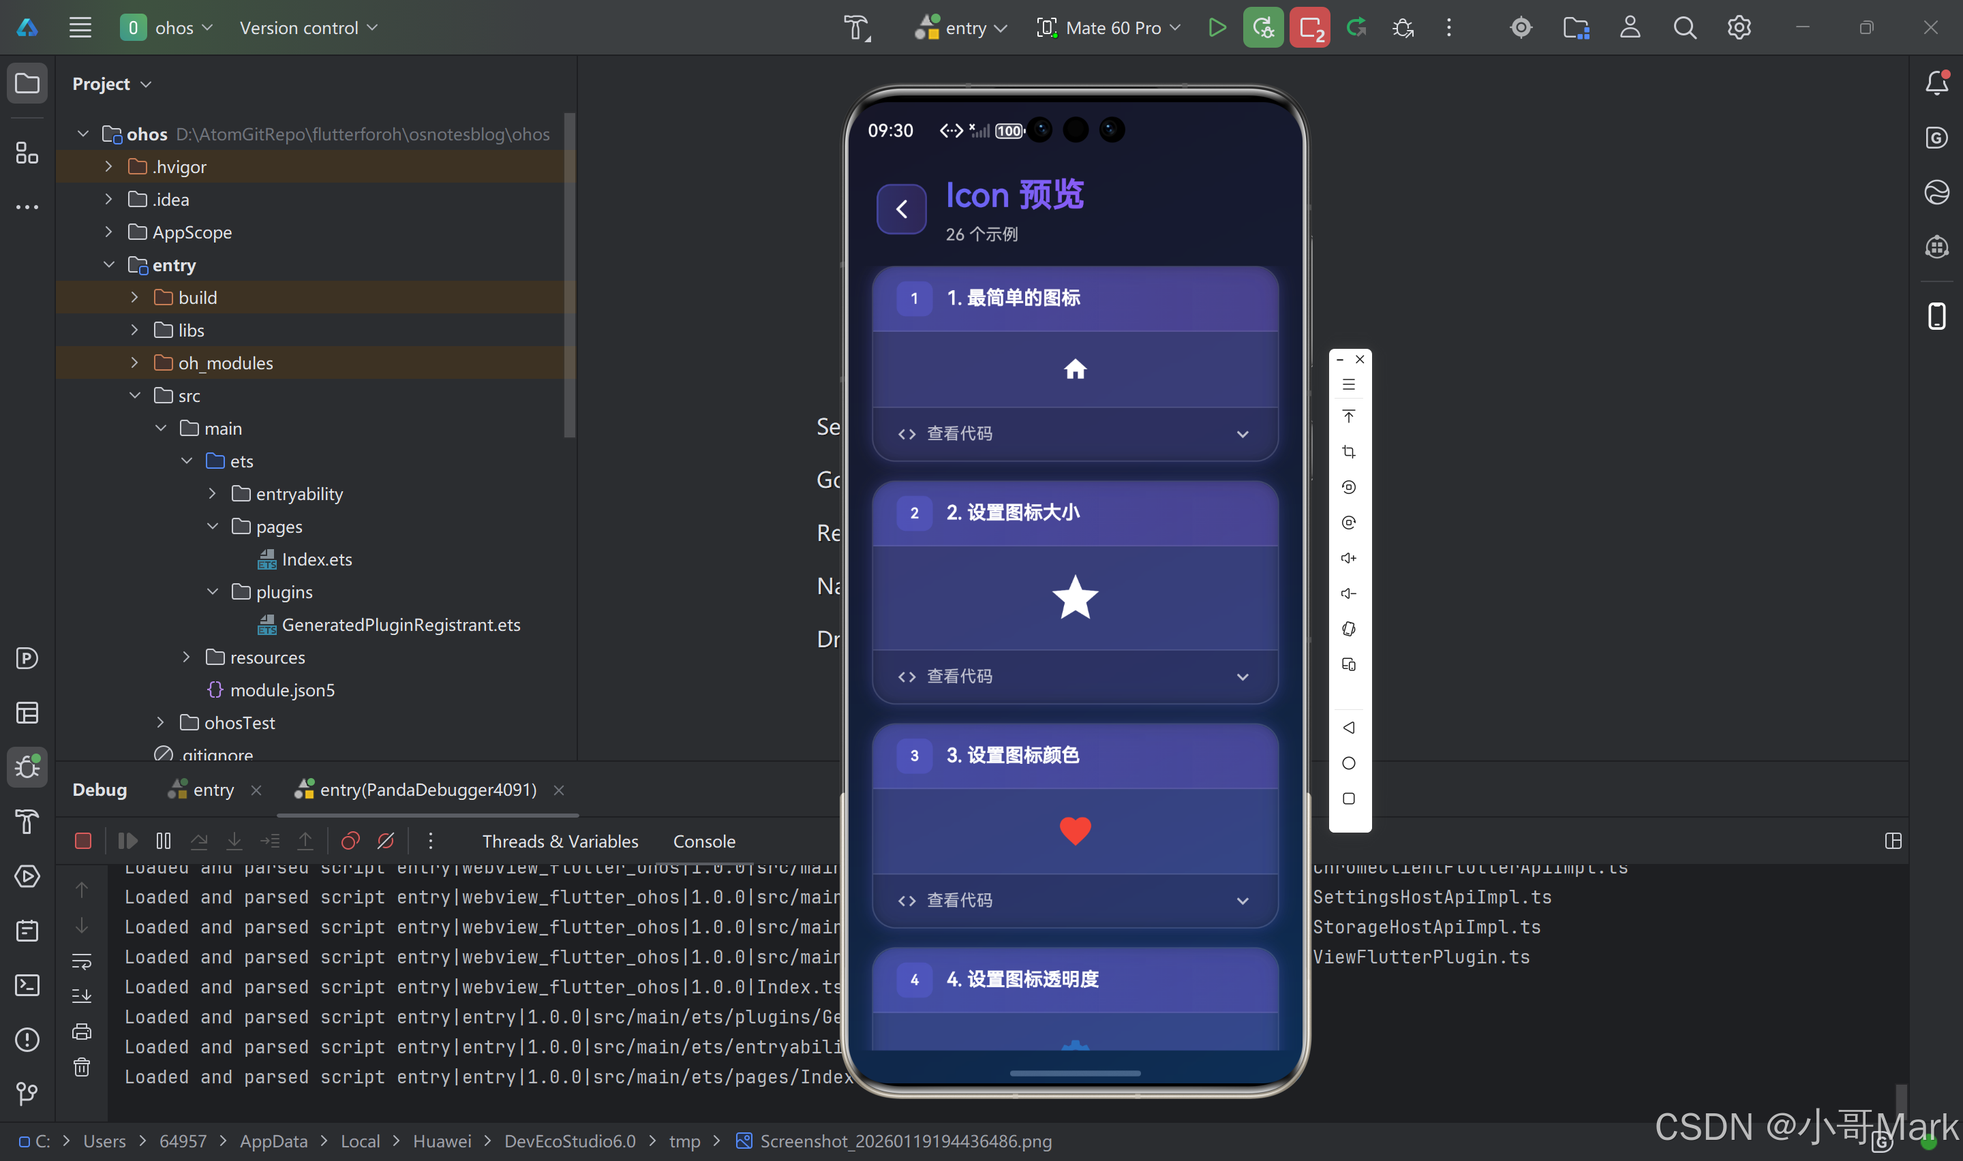Open Notifications bell in right sidebar
This screenshot has height=1161, width=1963.
(x=1936, y=83)
